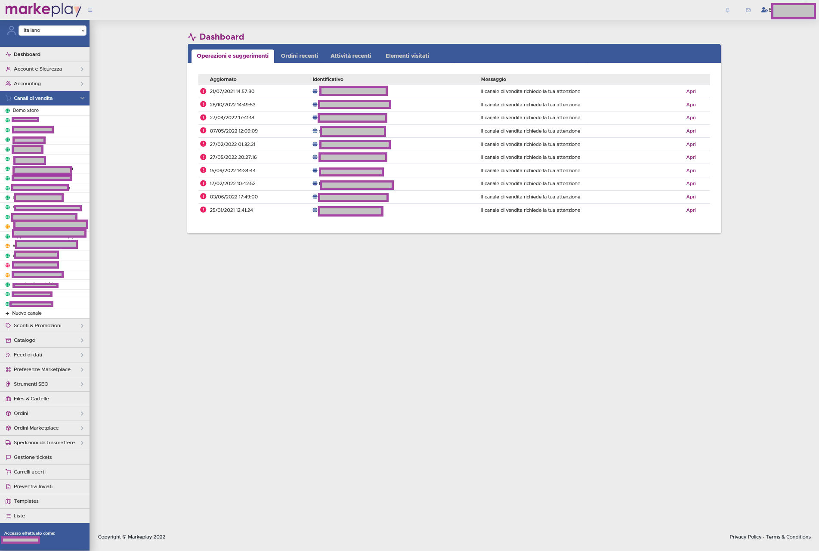Switch to the Attività recenti tab

[x=350, y=56]
